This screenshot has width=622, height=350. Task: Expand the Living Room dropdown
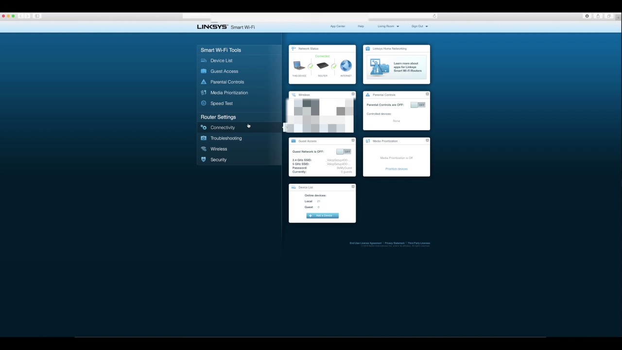tap(388, 26)
